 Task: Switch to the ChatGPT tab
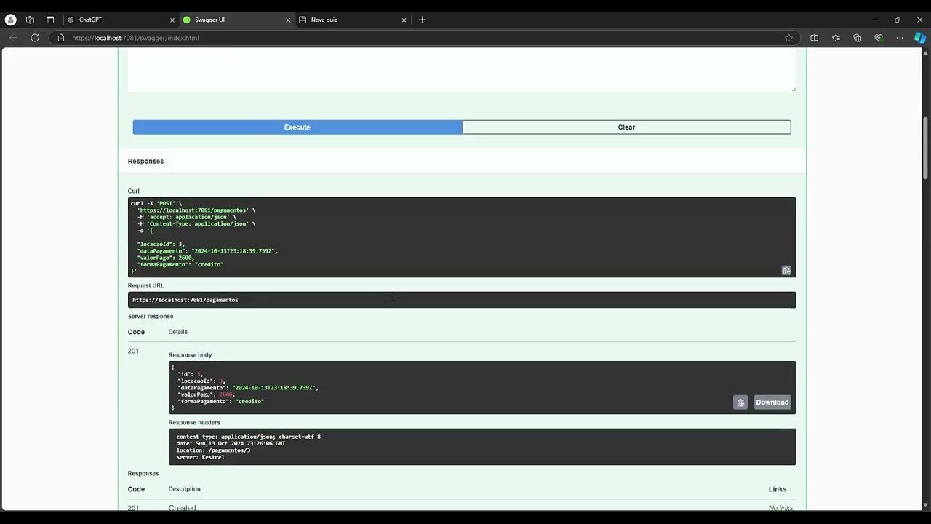120,20
